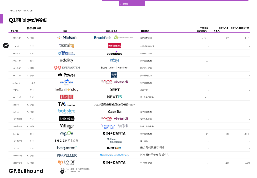The width and height of the screenshot is (257, 178).
Task: Select the DEPT logo
Action: [x=115, y=90]
